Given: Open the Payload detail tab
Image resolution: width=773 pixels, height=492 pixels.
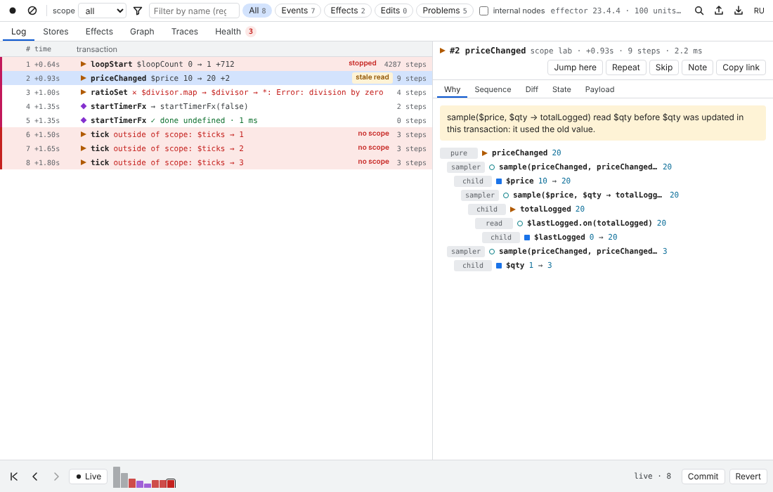Looking at the screenshot, I should tap(599, 89).
